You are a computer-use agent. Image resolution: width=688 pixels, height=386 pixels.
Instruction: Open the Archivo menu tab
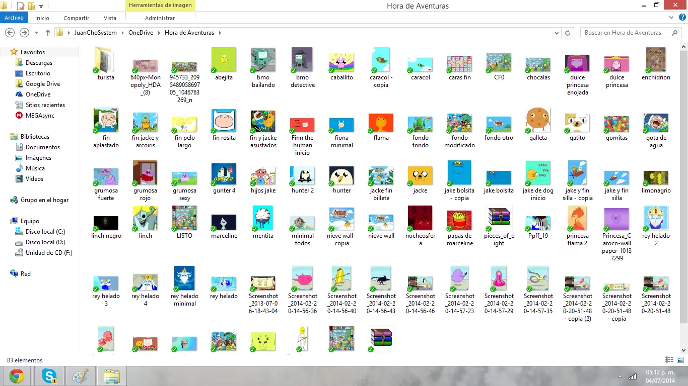pyautogui.click(x=14, y=18)
